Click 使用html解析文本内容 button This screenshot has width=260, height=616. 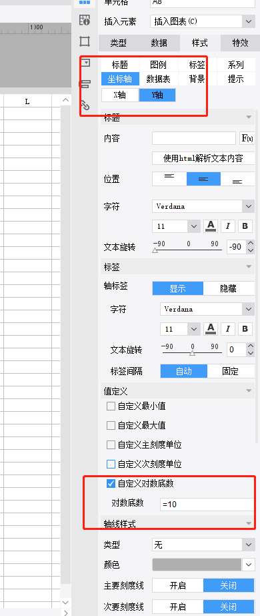click(x=203, y=158)
